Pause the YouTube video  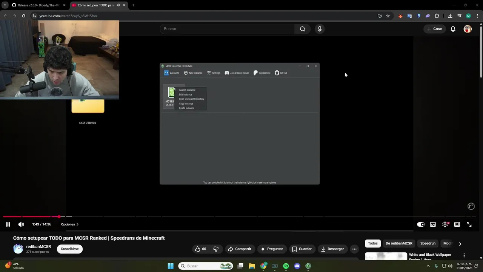coord(8,224)
